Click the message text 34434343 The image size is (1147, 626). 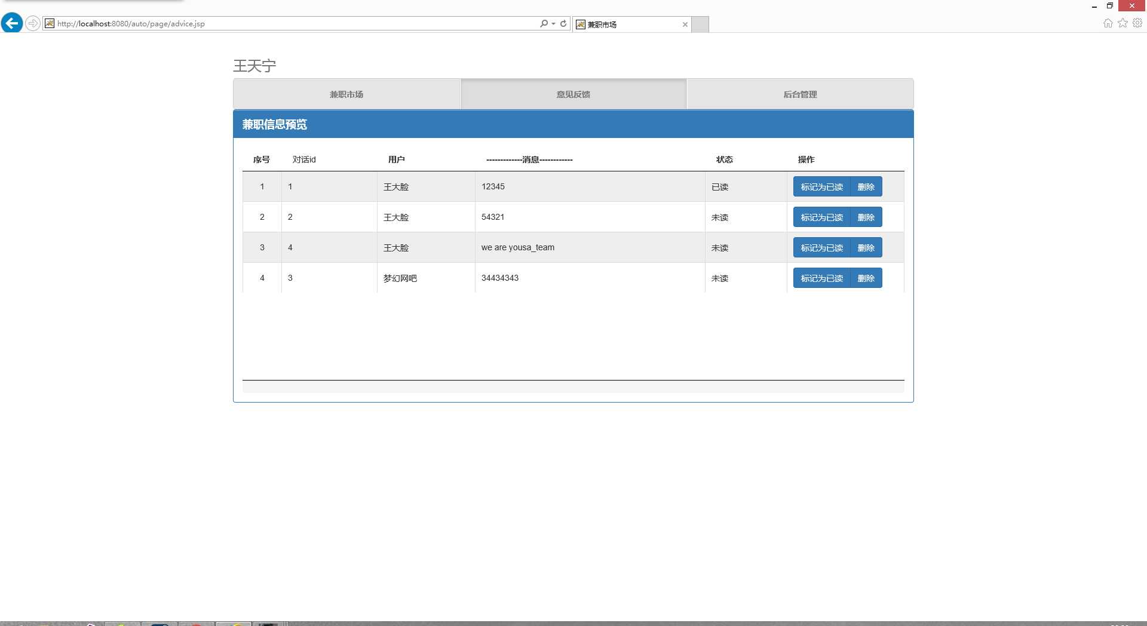point(500,278)
